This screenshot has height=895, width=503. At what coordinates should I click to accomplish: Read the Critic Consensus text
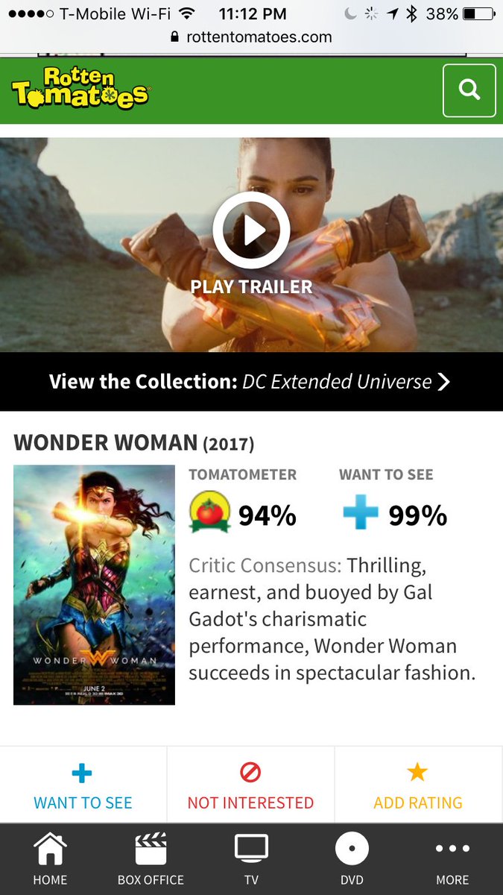pos(332,619)
